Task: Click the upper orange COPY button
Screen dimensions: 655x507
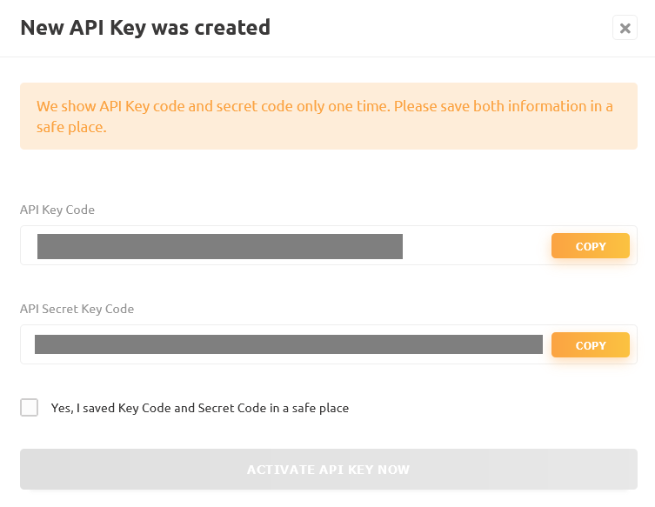Action: 591,245
